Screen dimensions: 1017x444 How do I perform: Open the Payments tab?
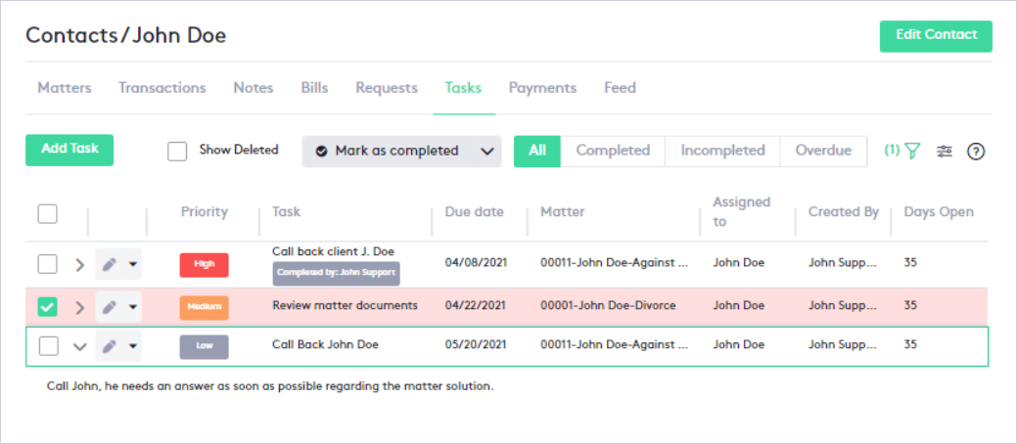[x=542, y=88]
